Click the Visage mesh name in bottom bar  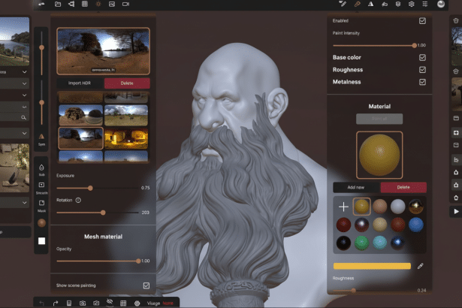pos(153,303)
